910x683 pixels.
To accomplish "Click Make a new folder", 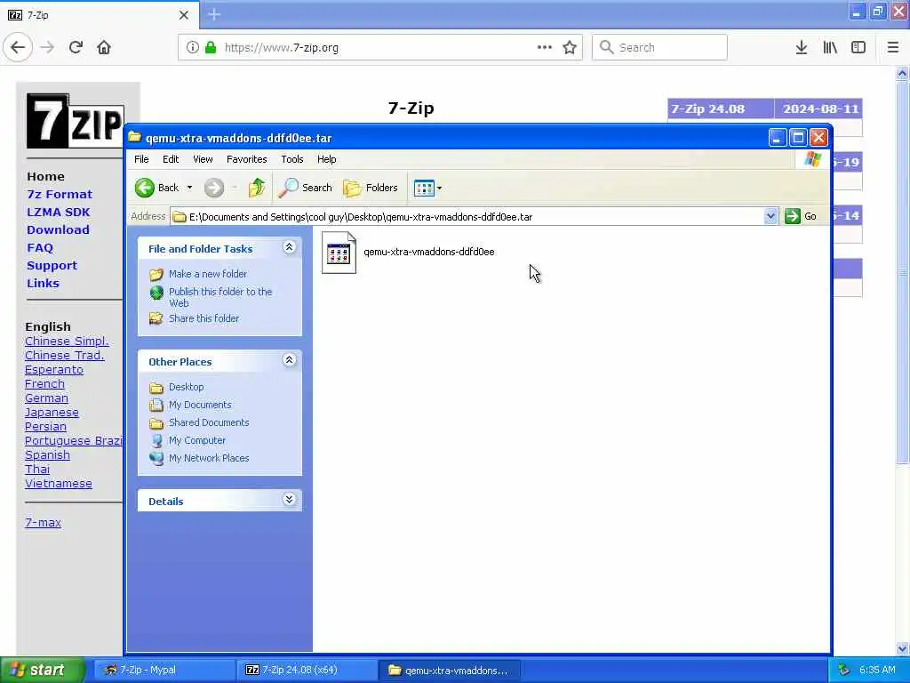I will (x=208, y=274).
